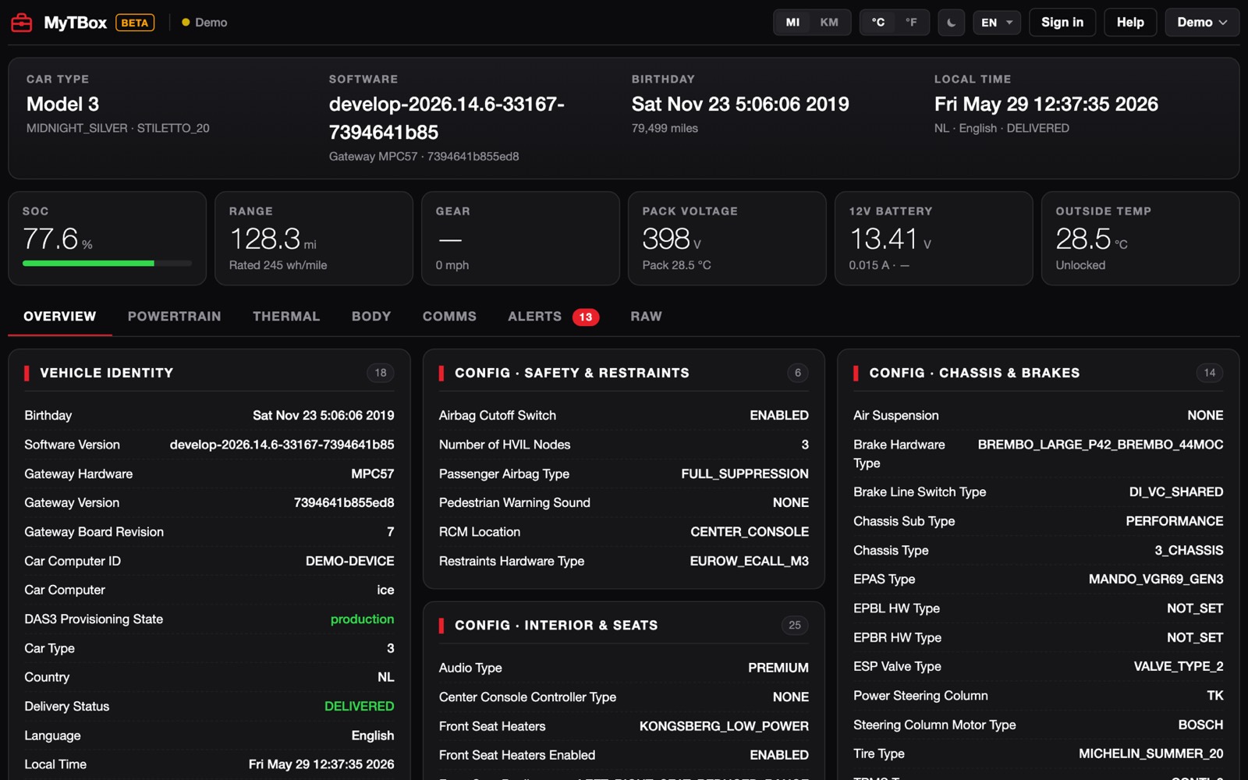1248x780 pixels.
Task: Click the VALVE_TYPE_2 ESP valve value
Action: 1179,667
